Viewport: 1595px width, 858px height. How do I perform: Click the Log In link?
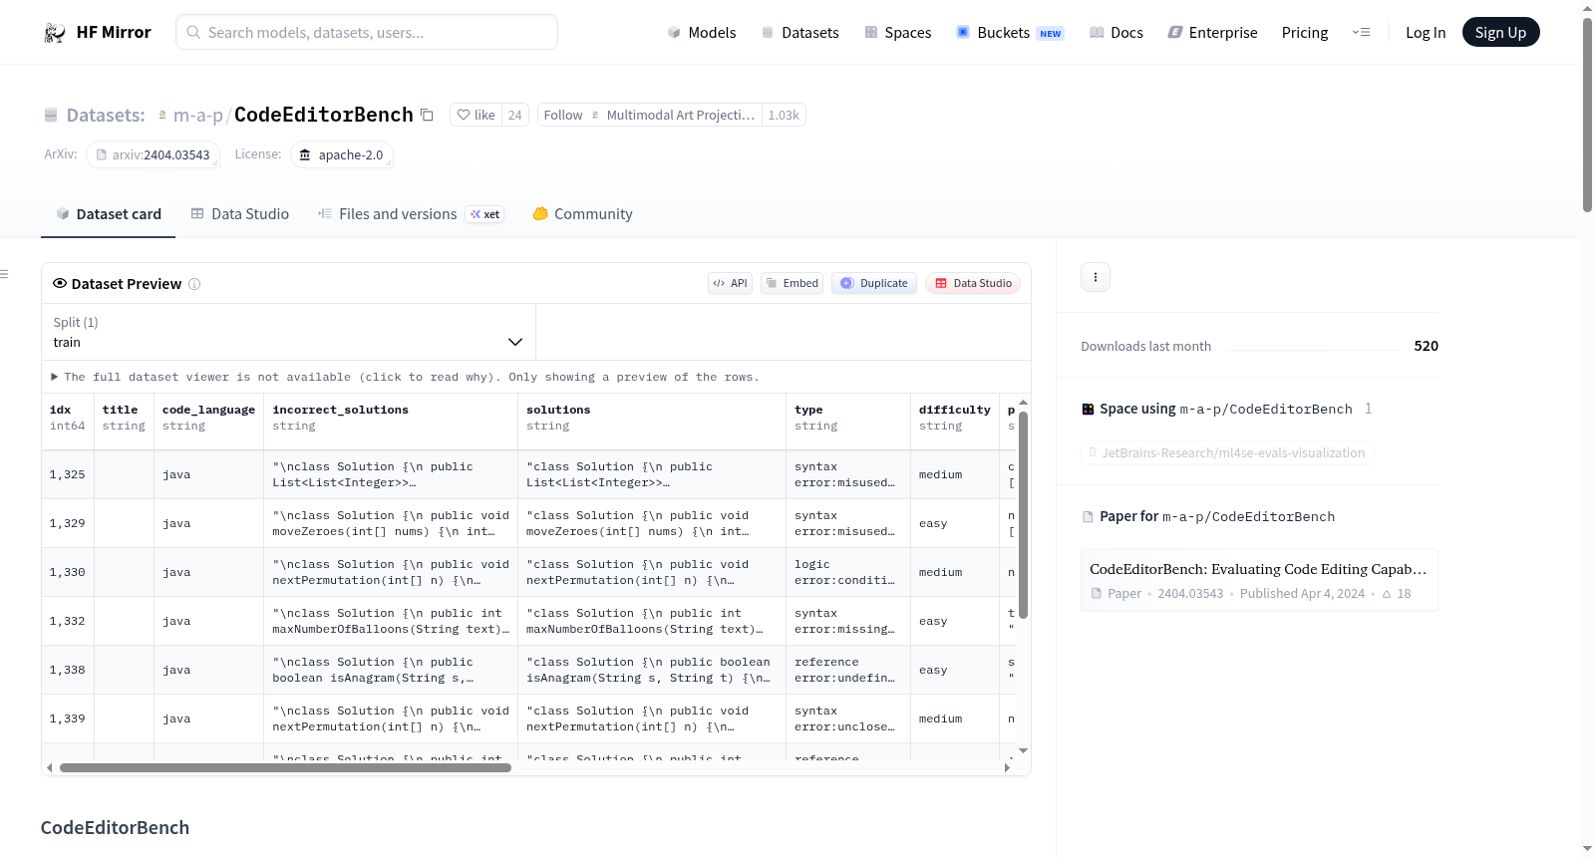pyautogui.click(x=1426, y=33)
